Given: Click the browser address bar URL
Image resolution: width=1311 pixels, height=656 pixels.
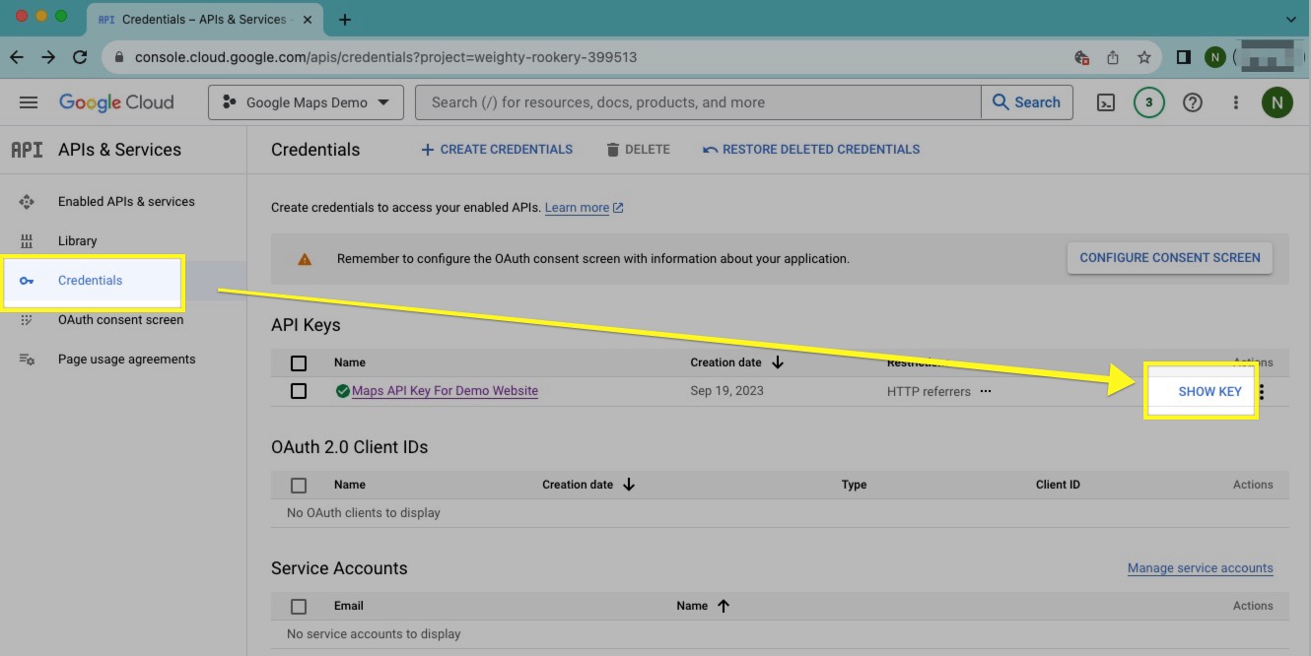Looking at the screenshot, I should tap(385, 57).
